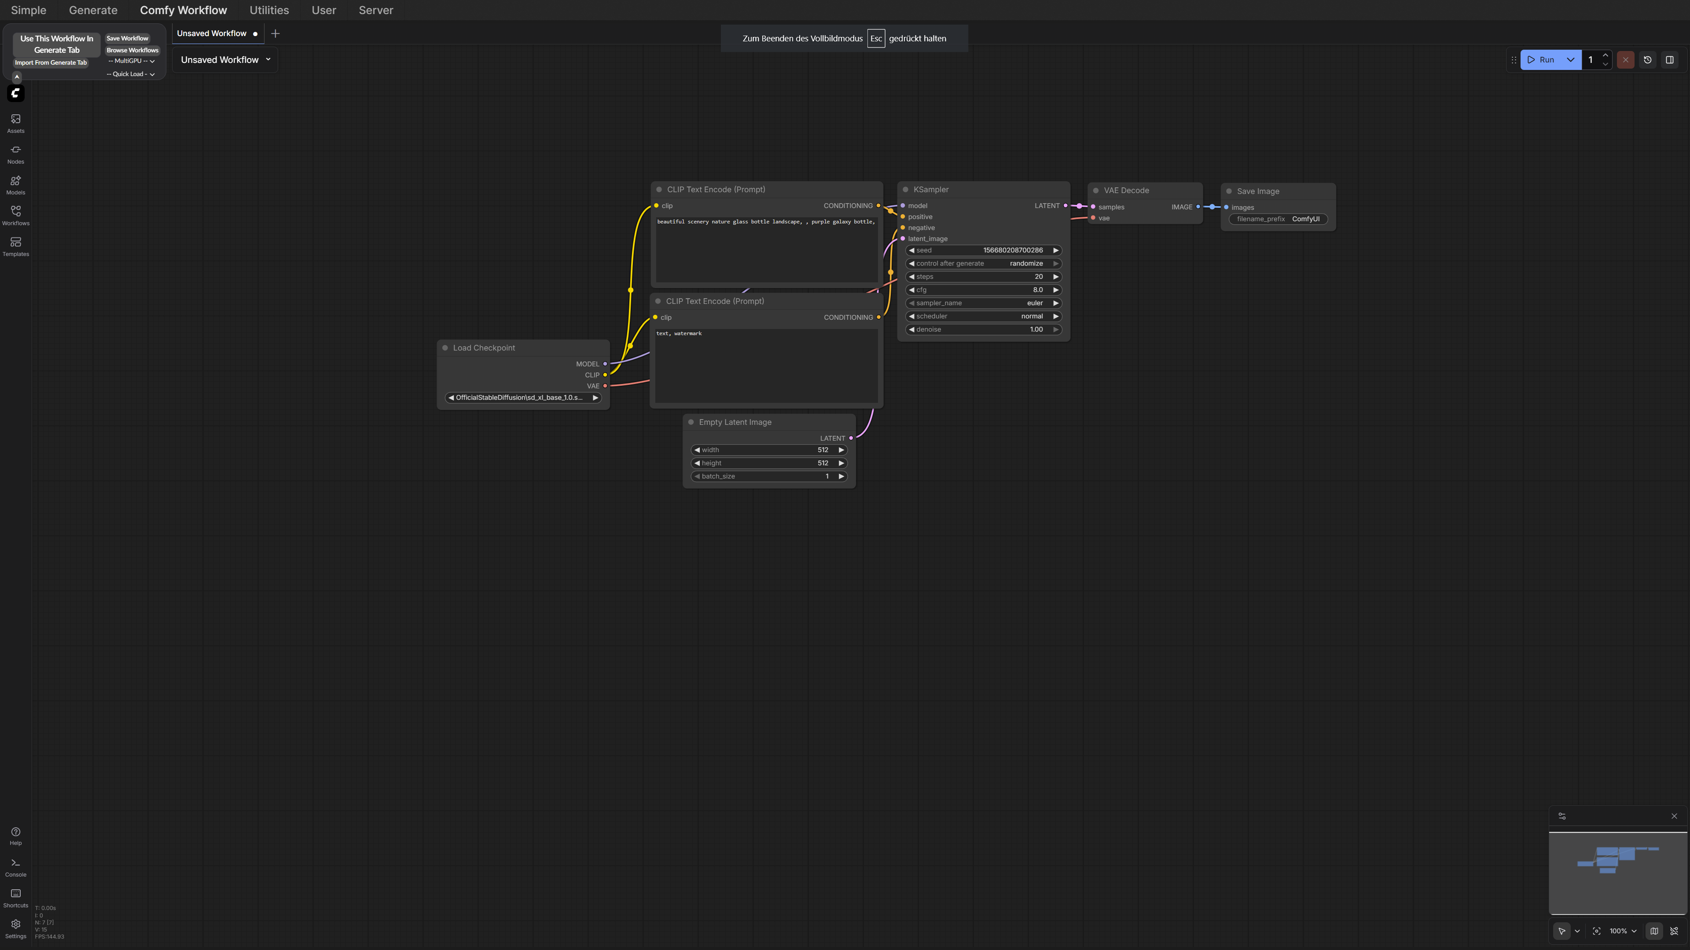Open the Models sidebar icon

(16, 184)
